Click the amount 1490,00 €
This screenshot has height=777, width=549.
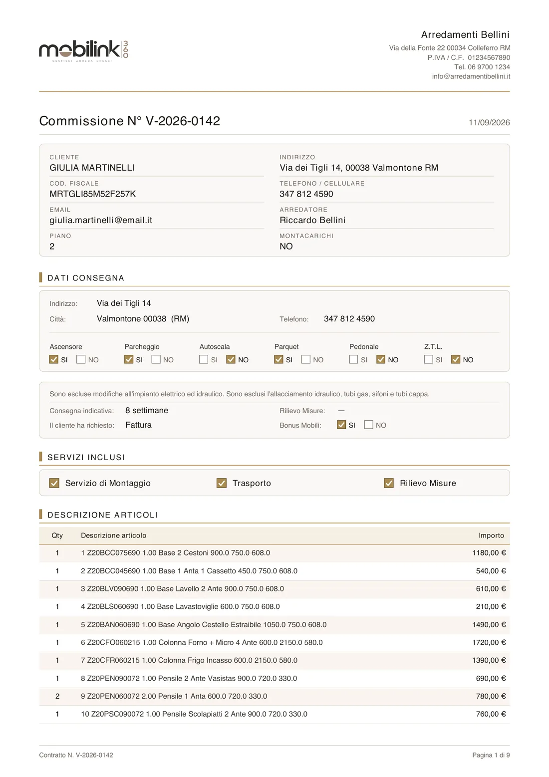[489, 625]
